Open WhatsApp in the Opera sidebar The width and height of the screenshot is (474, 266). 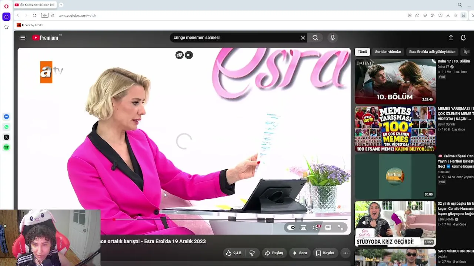6,127
